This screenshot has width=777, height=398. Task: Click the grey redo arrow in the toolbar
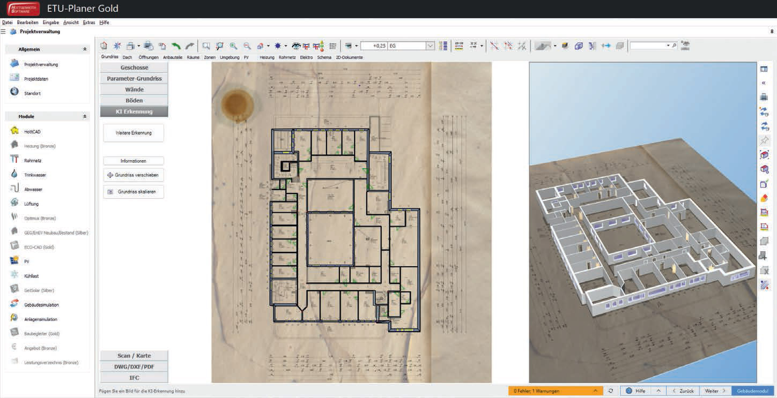tap(189, 46)
